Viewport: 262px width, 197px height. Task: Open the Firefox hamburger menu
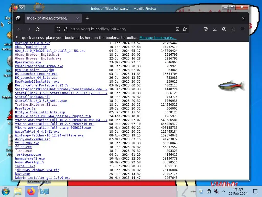pos(243,29)
